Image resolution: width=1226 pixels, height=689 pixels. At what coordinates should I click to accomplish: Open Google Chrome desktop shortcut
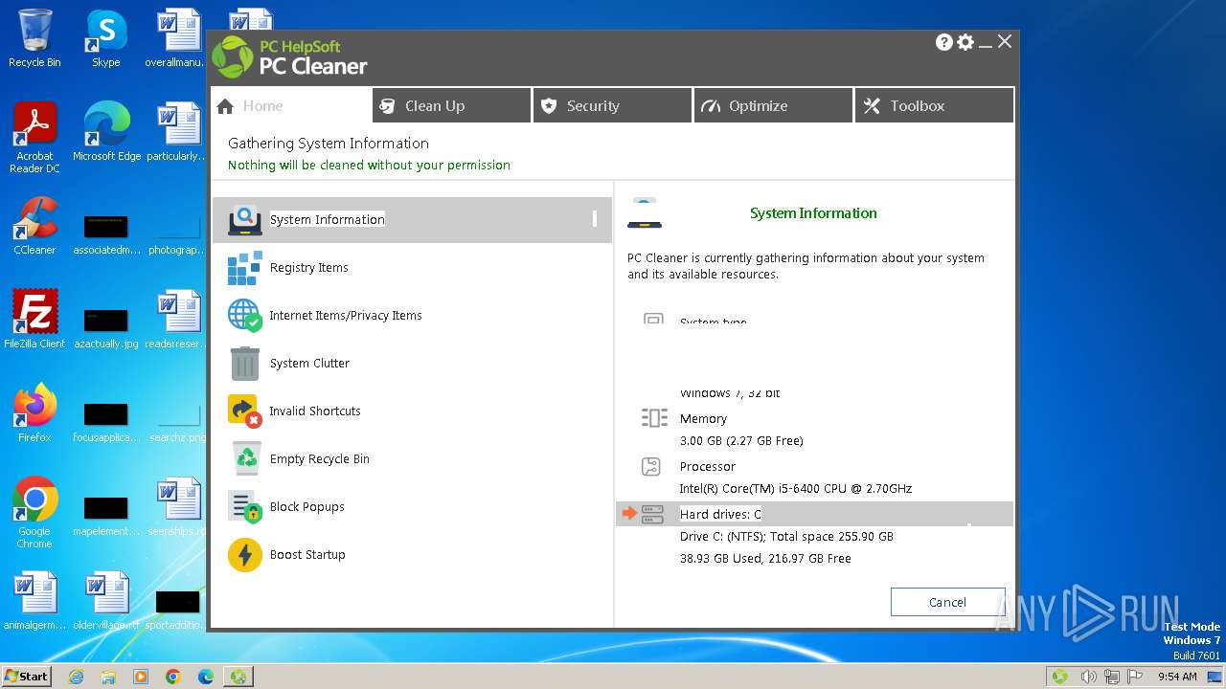[x=34, y=512]
